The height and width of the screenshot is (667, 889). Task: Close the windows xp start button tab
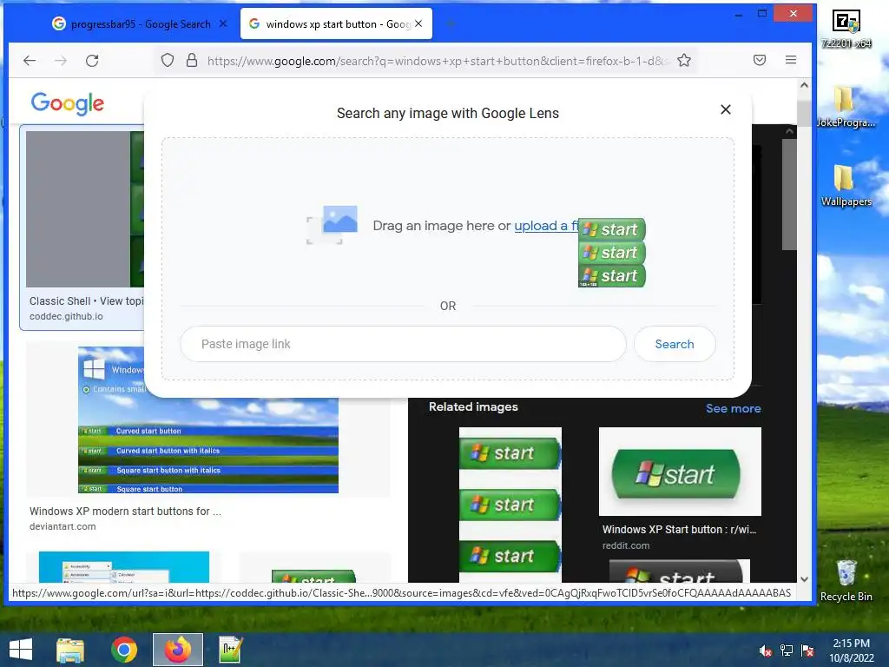[418, 23]
